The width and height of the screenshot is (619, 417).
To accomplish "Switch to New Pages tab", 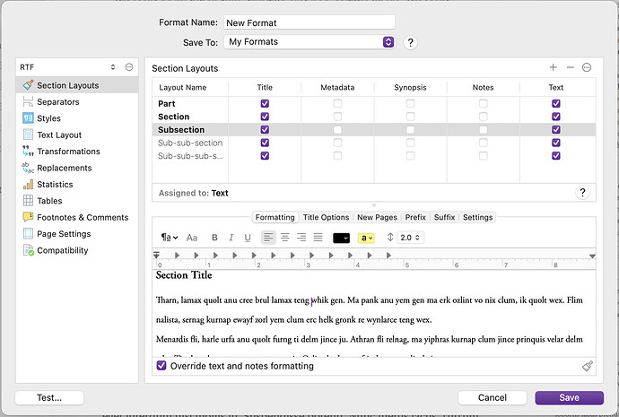I will pos(377,217).
